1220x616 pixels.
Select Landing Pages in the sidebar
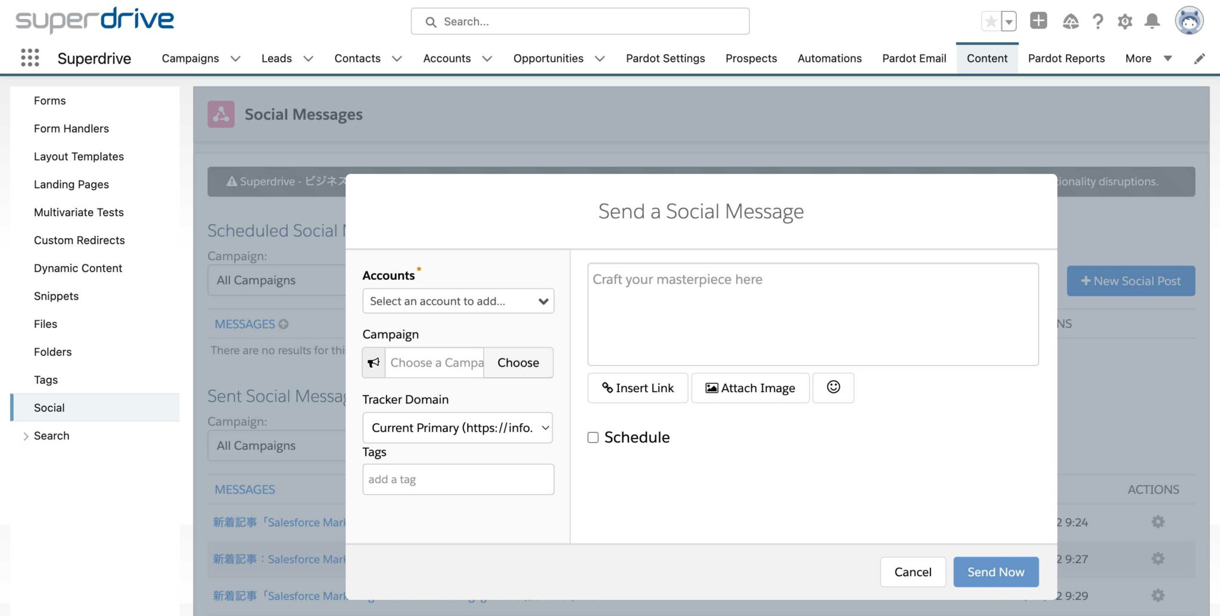pyautogui.click(x=71, y=185)
